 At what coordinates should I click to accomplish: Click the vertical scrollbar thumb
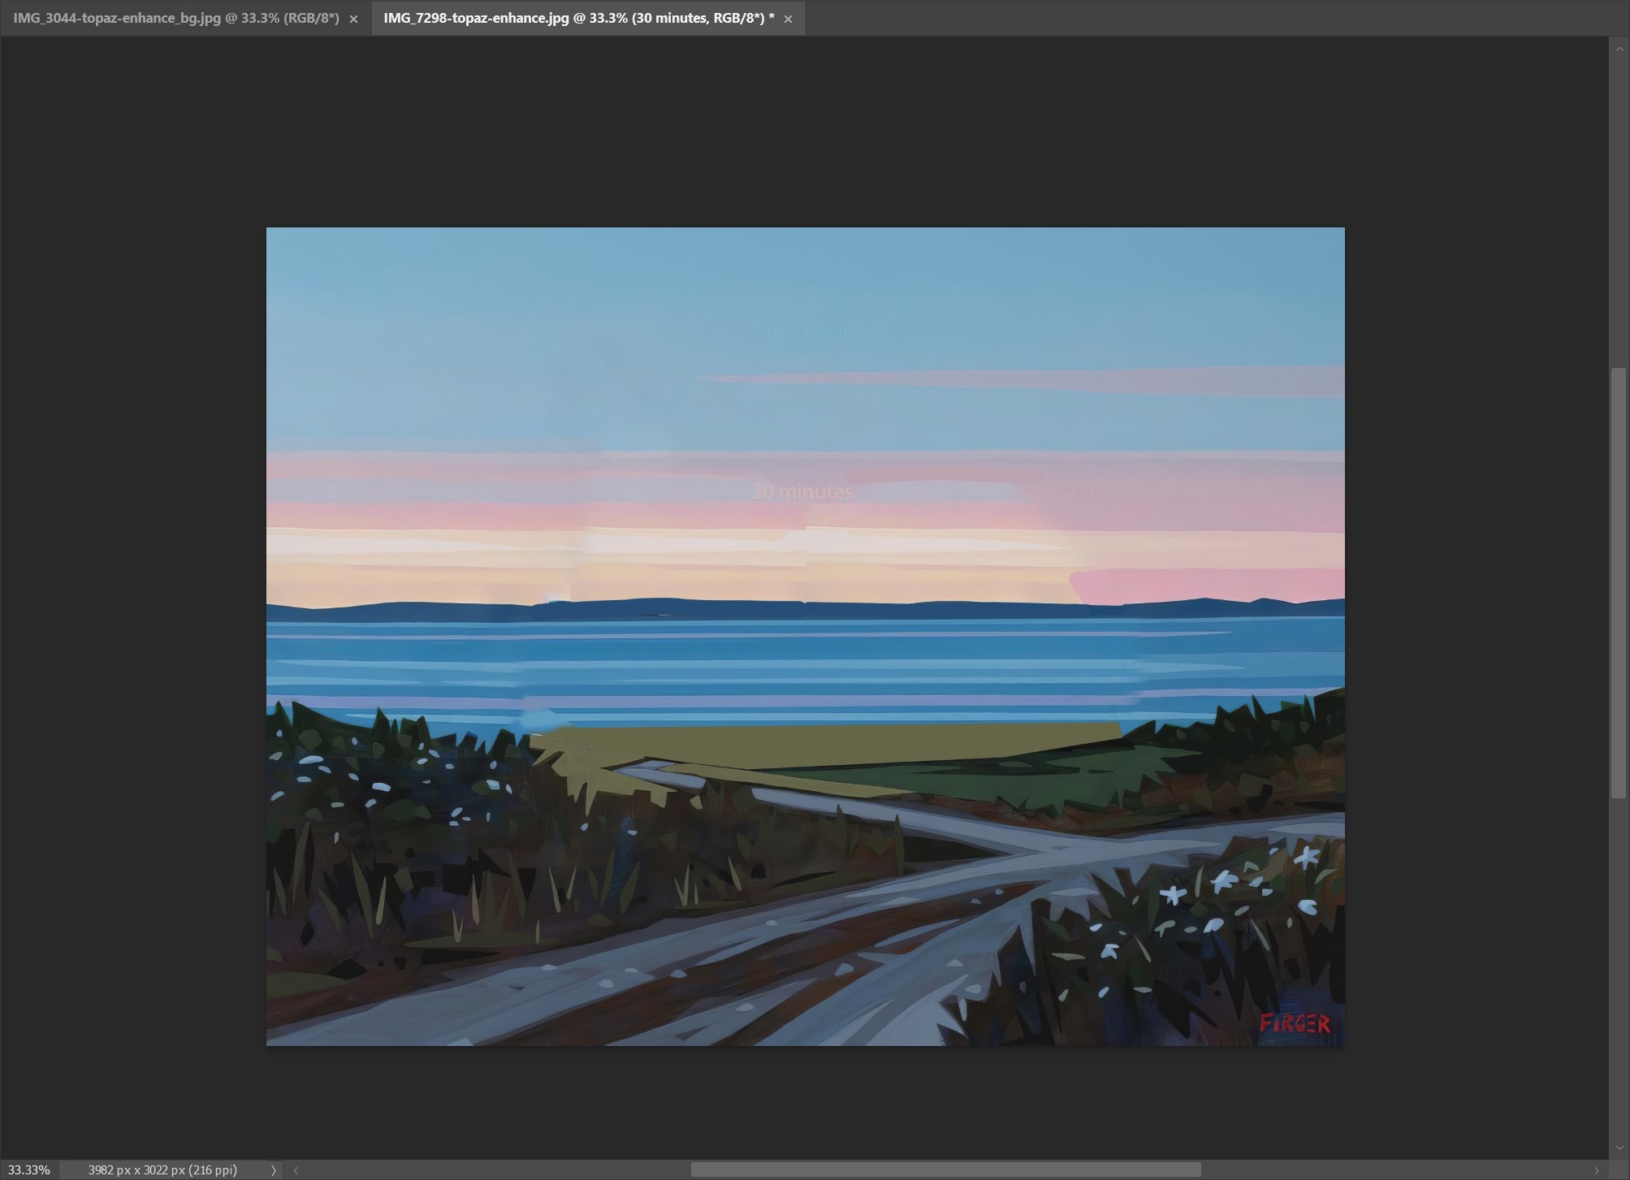pyautogui.click(x=1618, y=583)
